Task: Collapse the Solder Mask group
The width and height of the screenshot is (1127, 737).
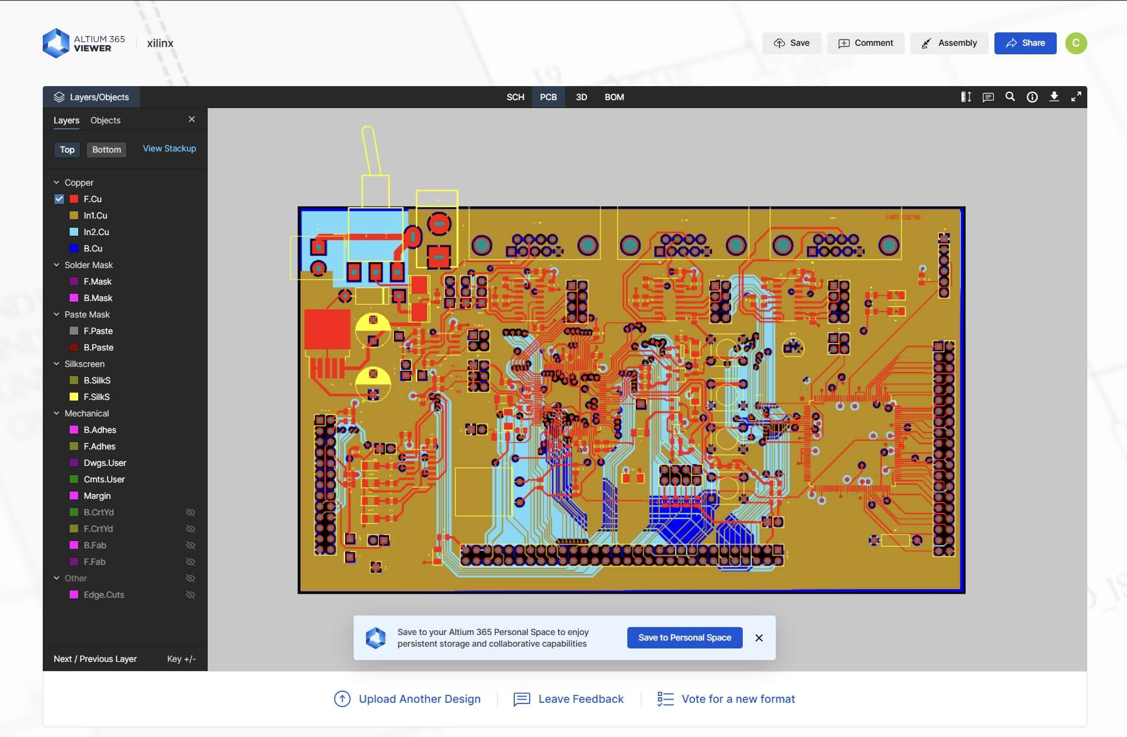Action: click(x=57, y=265)
